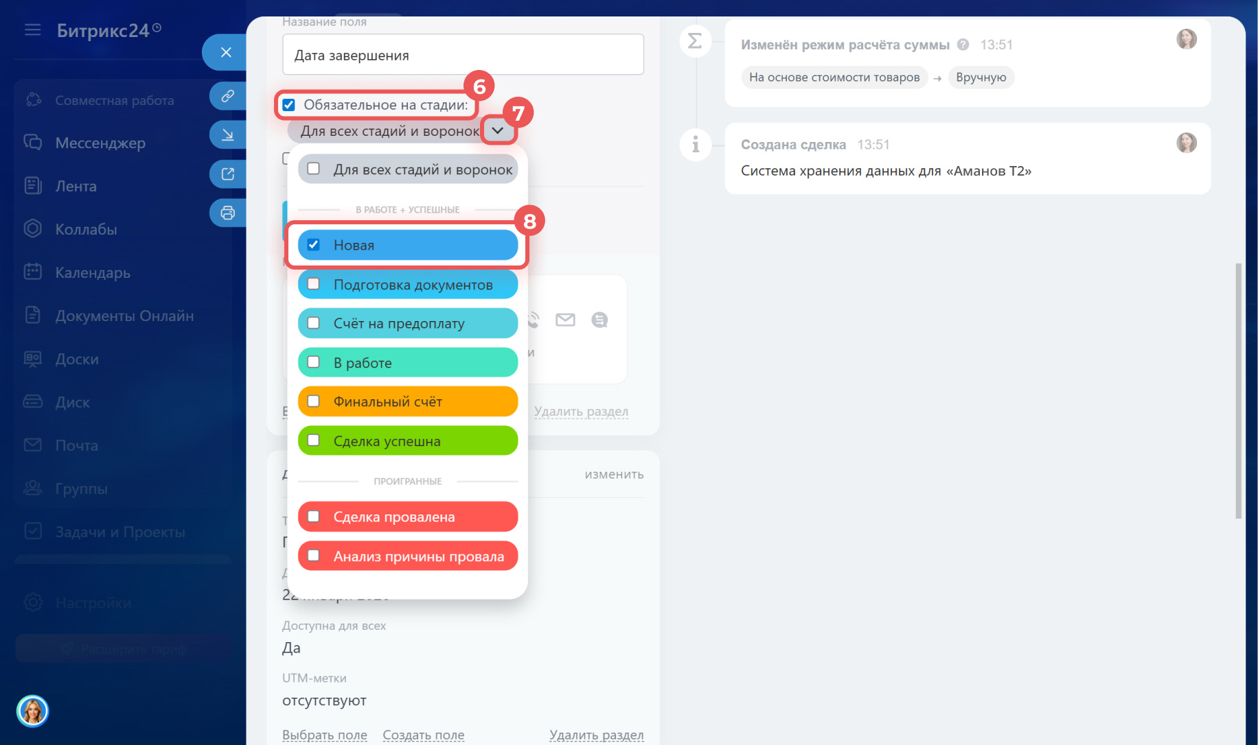
Task: Uncheck the Обязательное на стадии checkbox
Action: point(289,105)
